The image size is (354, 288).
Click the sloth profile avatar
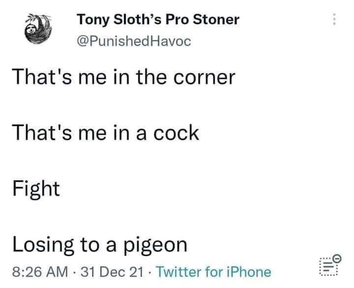38,29
